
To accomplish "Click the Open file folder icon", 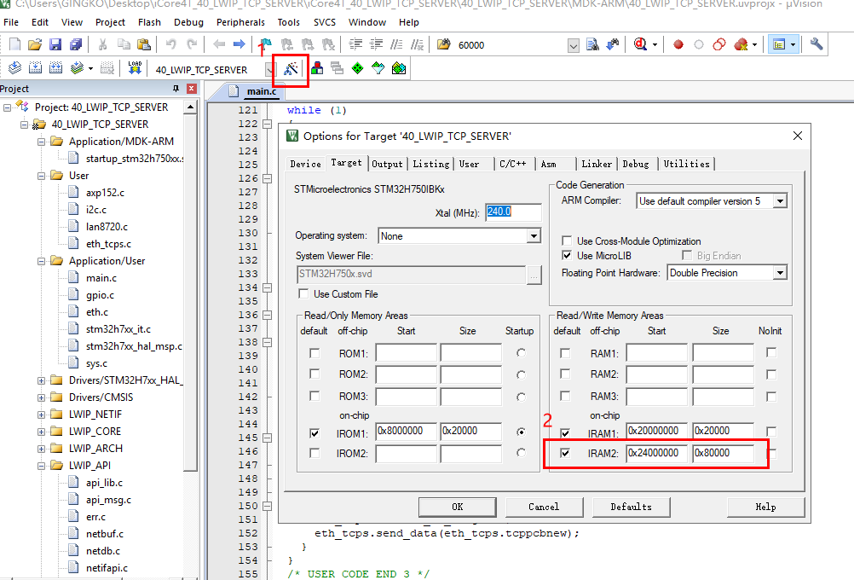I will click(x=35, y=44).
